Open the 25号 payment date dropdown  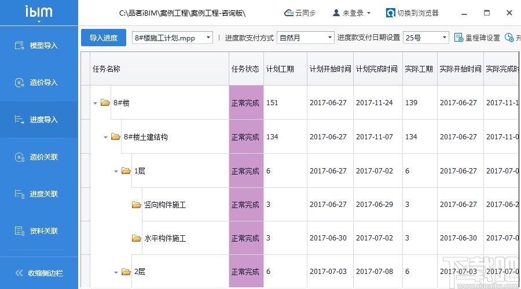[445, 38]
